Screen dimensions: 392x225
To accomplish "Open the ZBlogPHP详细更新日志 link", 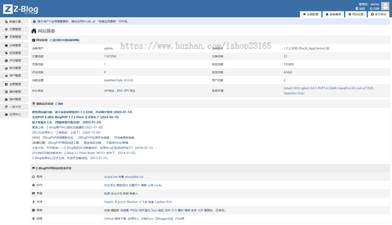I will [x=58, y=137].
